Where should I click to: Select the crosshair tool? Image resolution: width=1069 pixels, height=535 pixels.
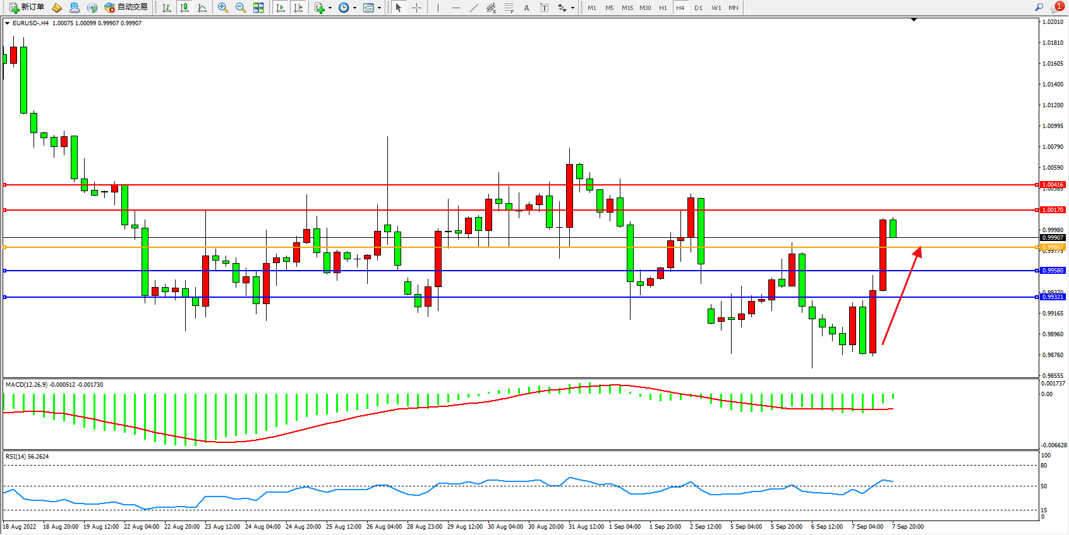pos(417,8)
